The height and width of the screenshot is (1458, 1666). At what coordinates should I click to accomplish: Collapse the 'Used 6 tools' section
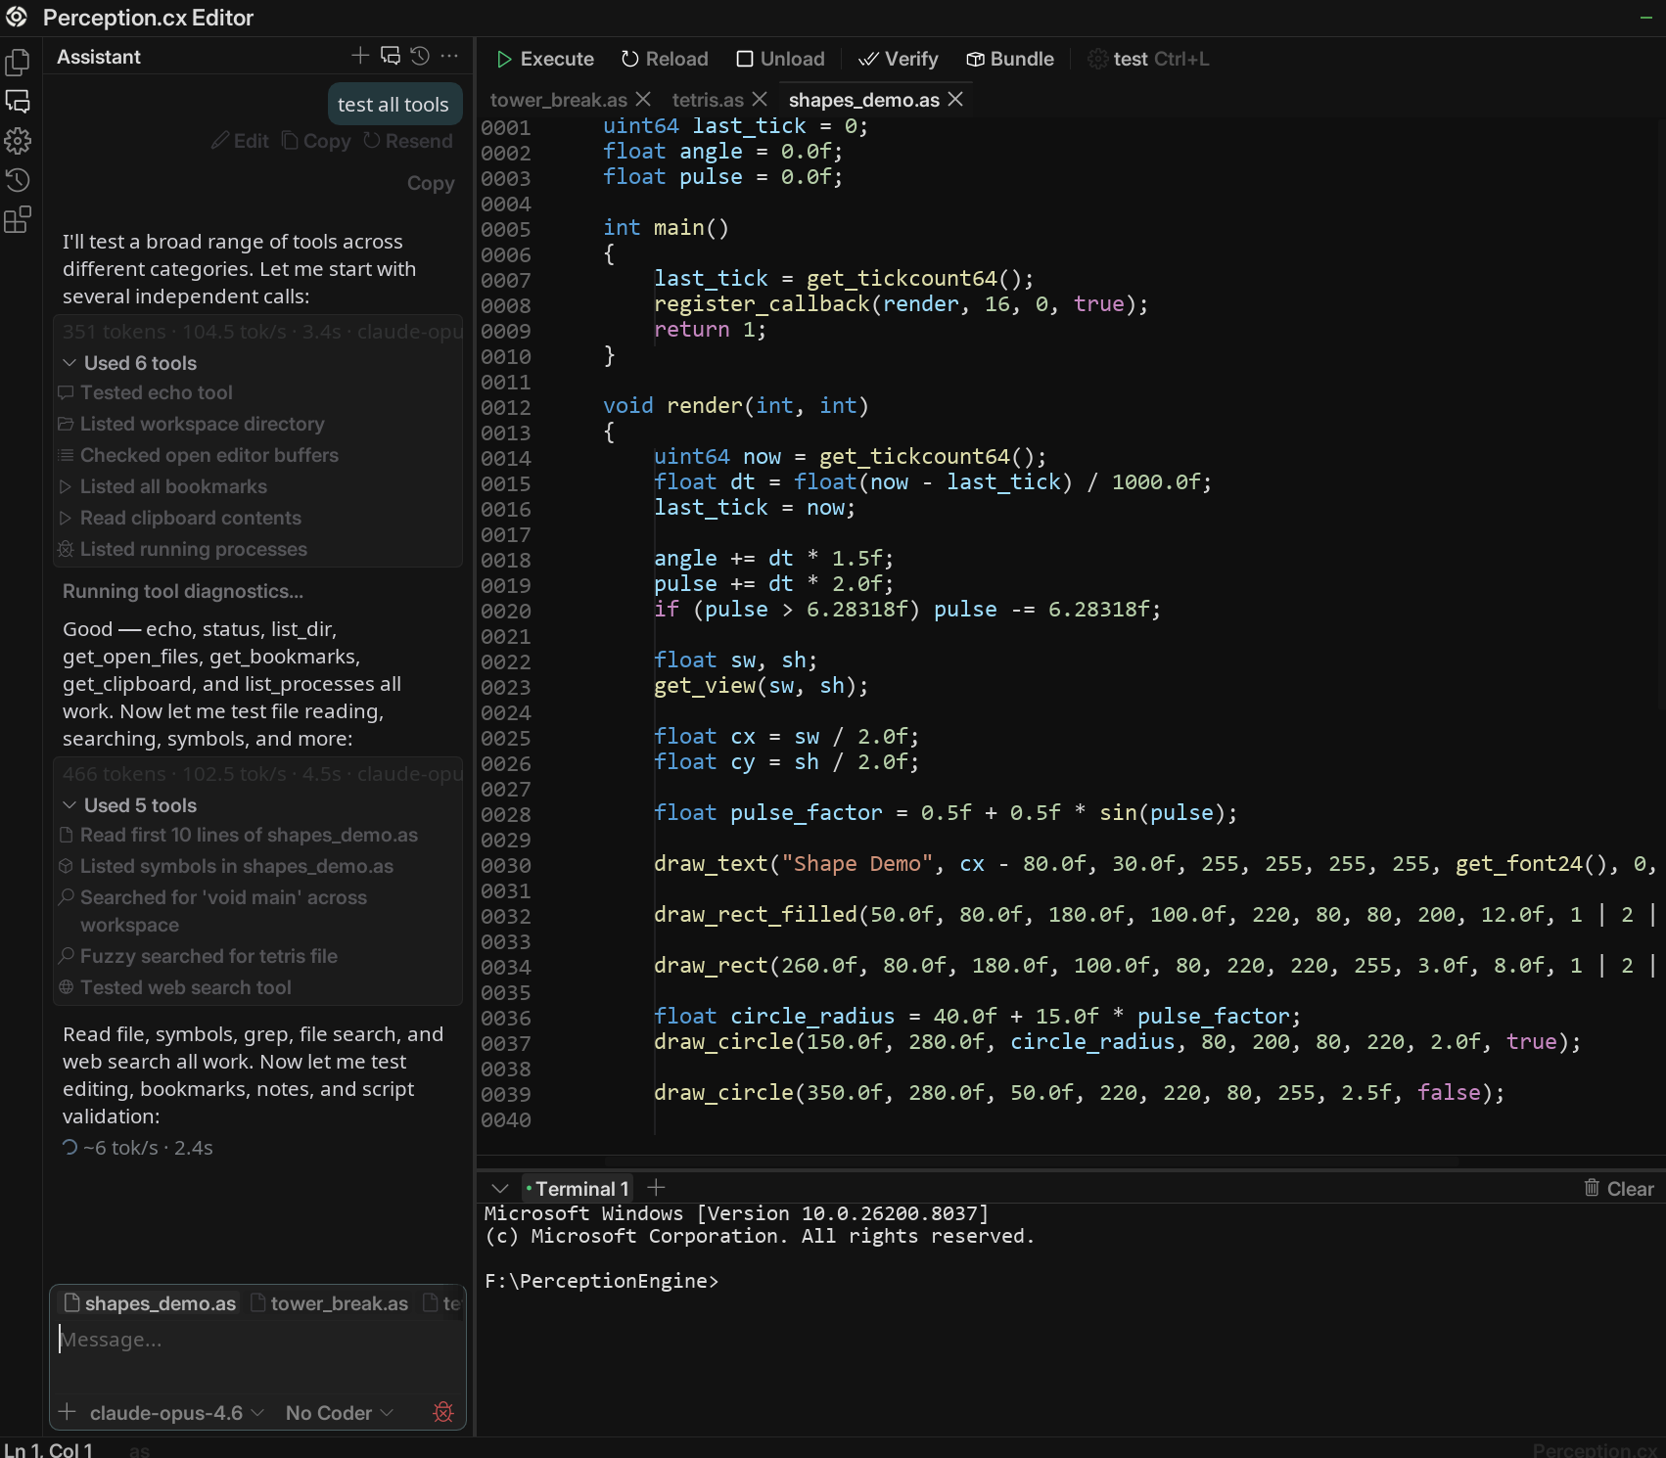[130, 363]
